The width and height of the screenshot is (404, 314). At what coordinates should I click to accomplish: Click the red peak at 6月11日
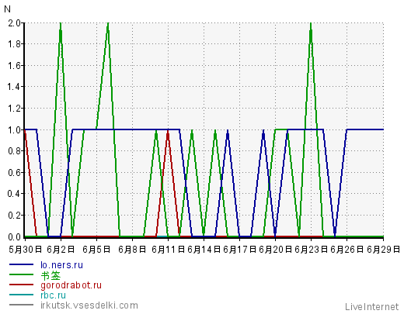(168, 133)
